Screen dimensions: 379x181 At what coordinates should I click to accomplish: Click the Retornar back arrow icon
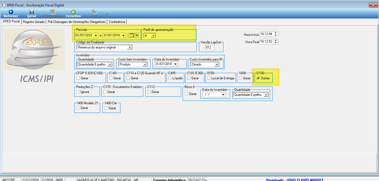coord(11,12)
